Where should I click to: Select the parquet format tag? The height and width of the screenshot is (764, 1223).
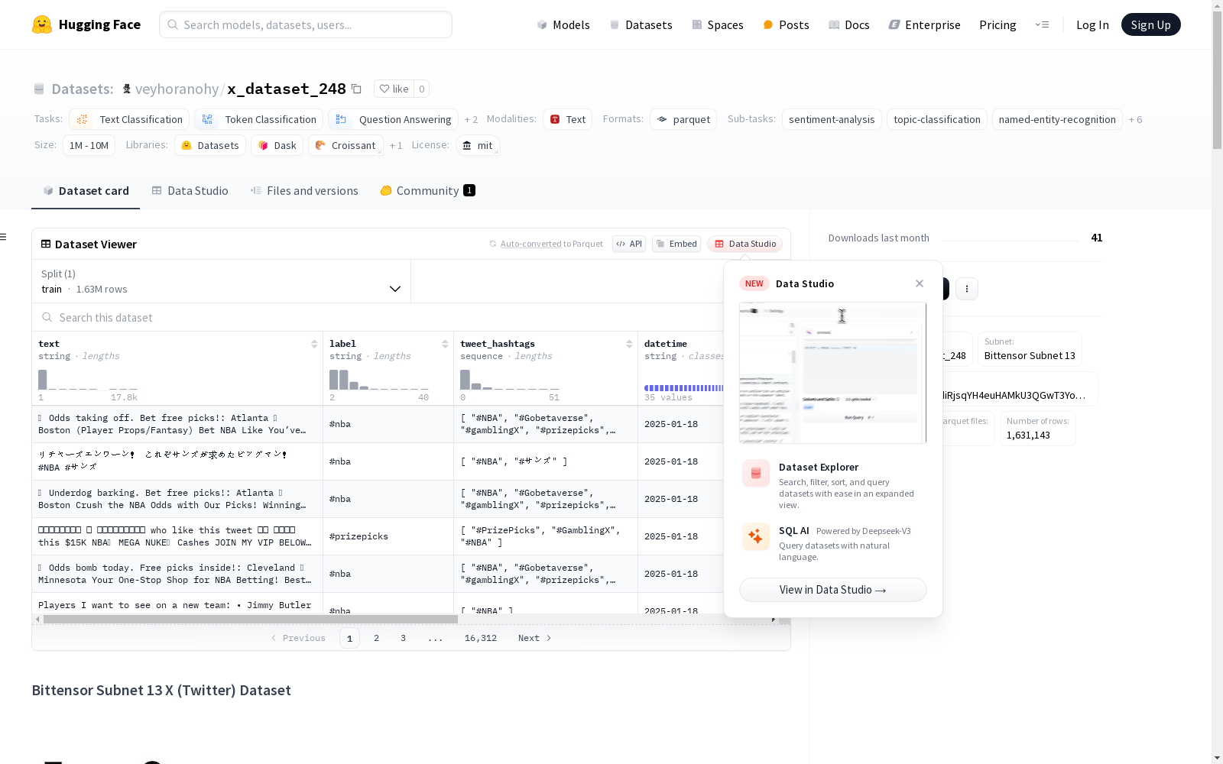click(683, 119)
